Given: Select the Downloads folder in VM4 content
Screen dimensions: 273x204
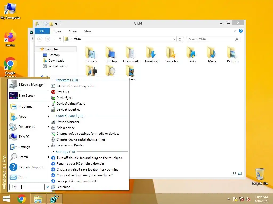Looking at the screenshot, I should (151, 55).
